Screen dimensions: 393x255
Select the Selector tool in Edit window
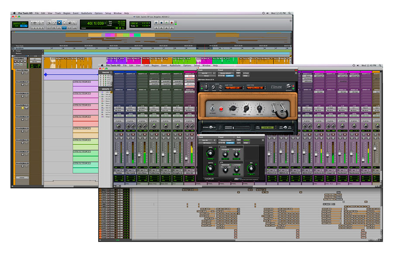(x=59, y=23)
